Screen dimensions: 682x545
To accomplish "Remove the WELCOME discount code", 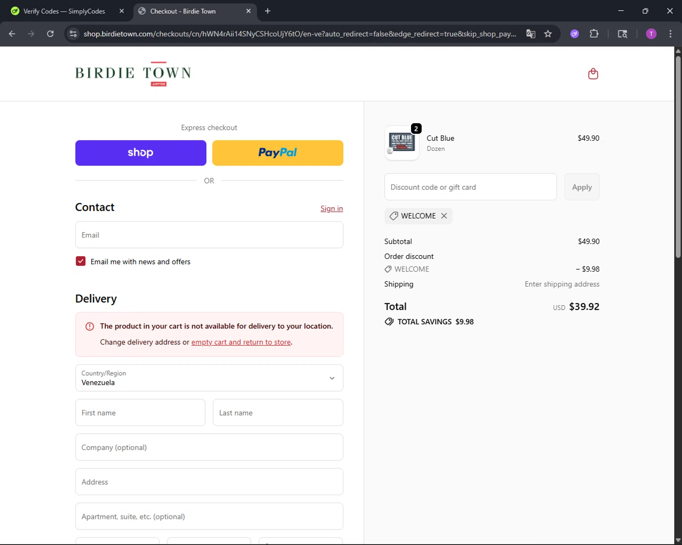I will [x=444, y=216].
